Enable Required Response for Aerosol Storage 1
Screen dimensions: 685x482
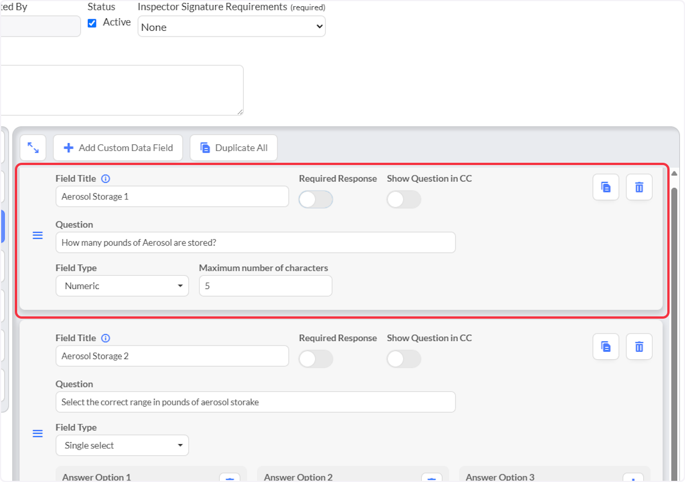tap(316, 199)
